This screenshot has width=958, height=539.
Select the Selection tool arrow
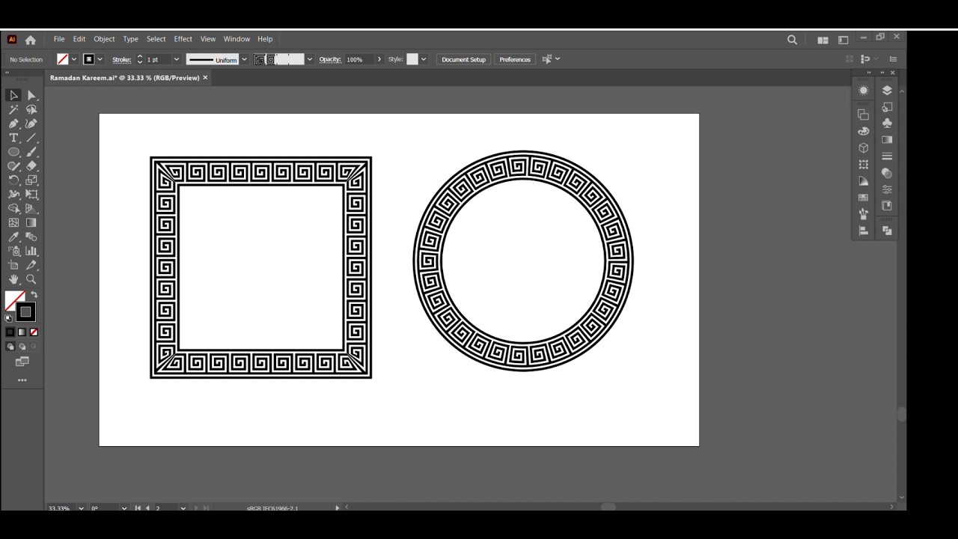click(x=13, y=95)
